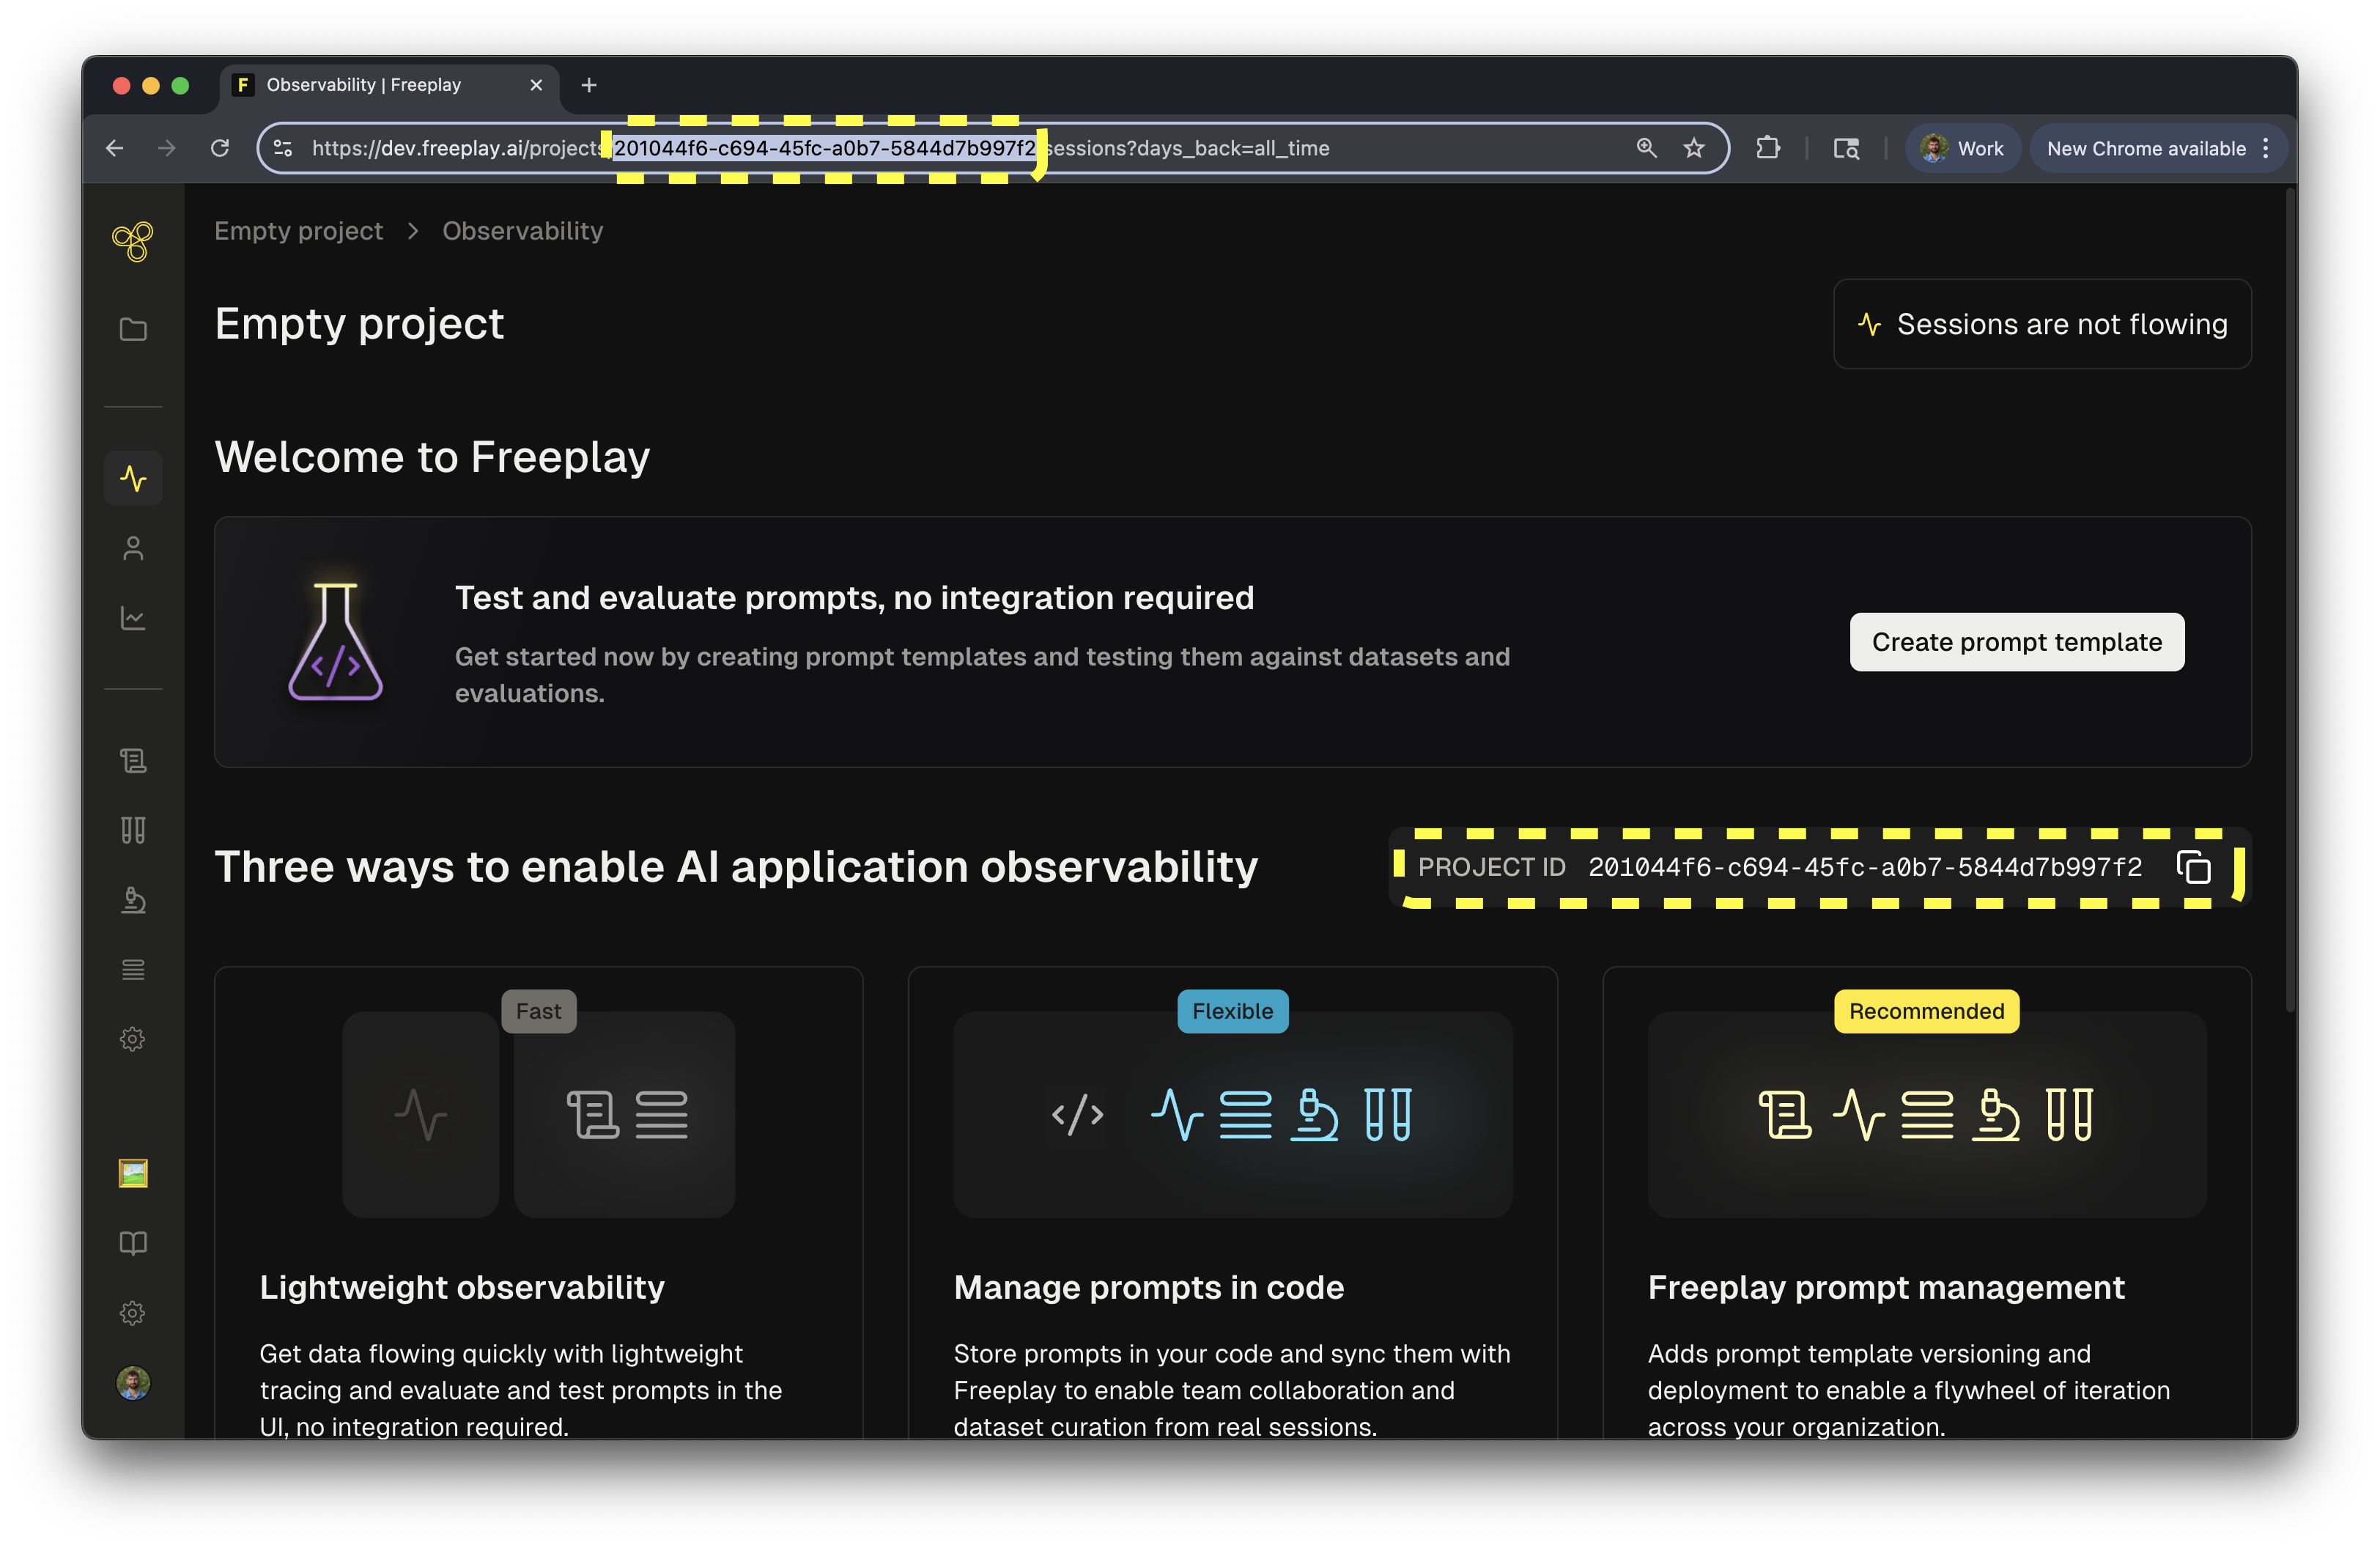
Task: Open the projects folder icon in the sidebar
Action: pyautogui.click(x=133, y=329)
